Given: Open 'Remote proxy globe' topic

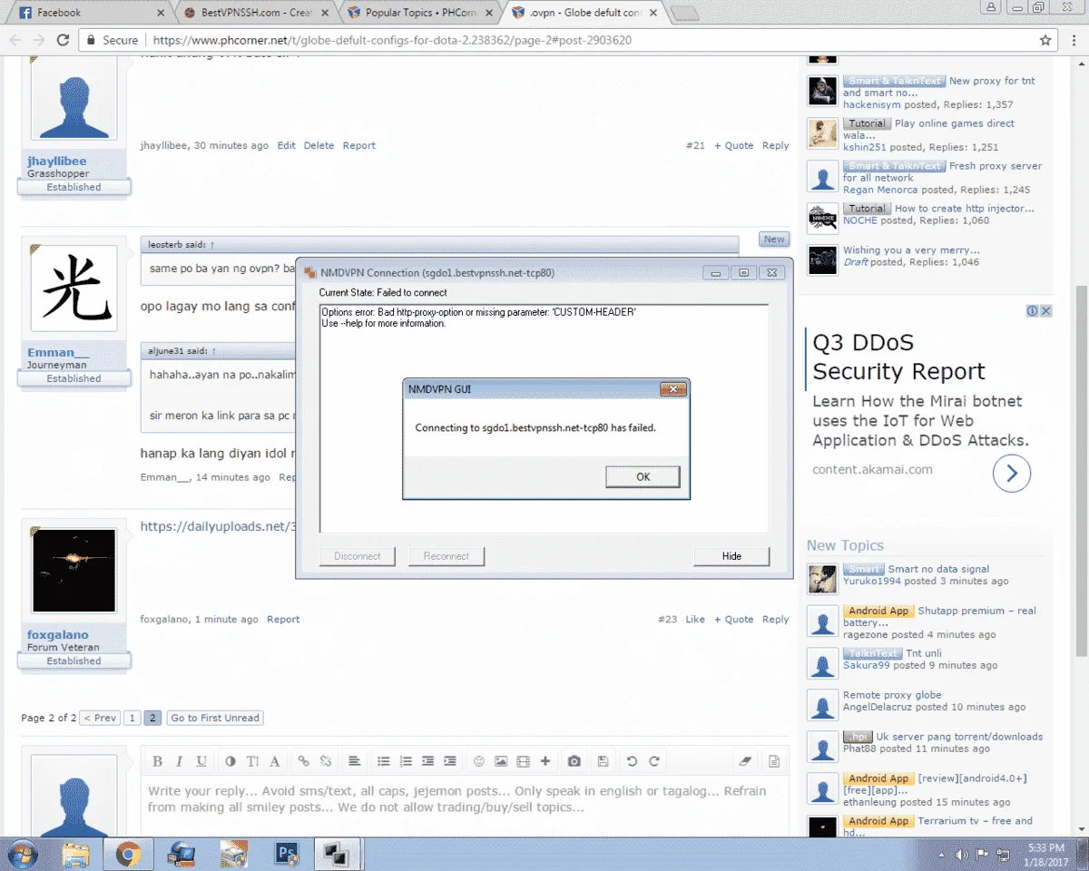Looking at the screenshot, I should click(x=892, y=695).
